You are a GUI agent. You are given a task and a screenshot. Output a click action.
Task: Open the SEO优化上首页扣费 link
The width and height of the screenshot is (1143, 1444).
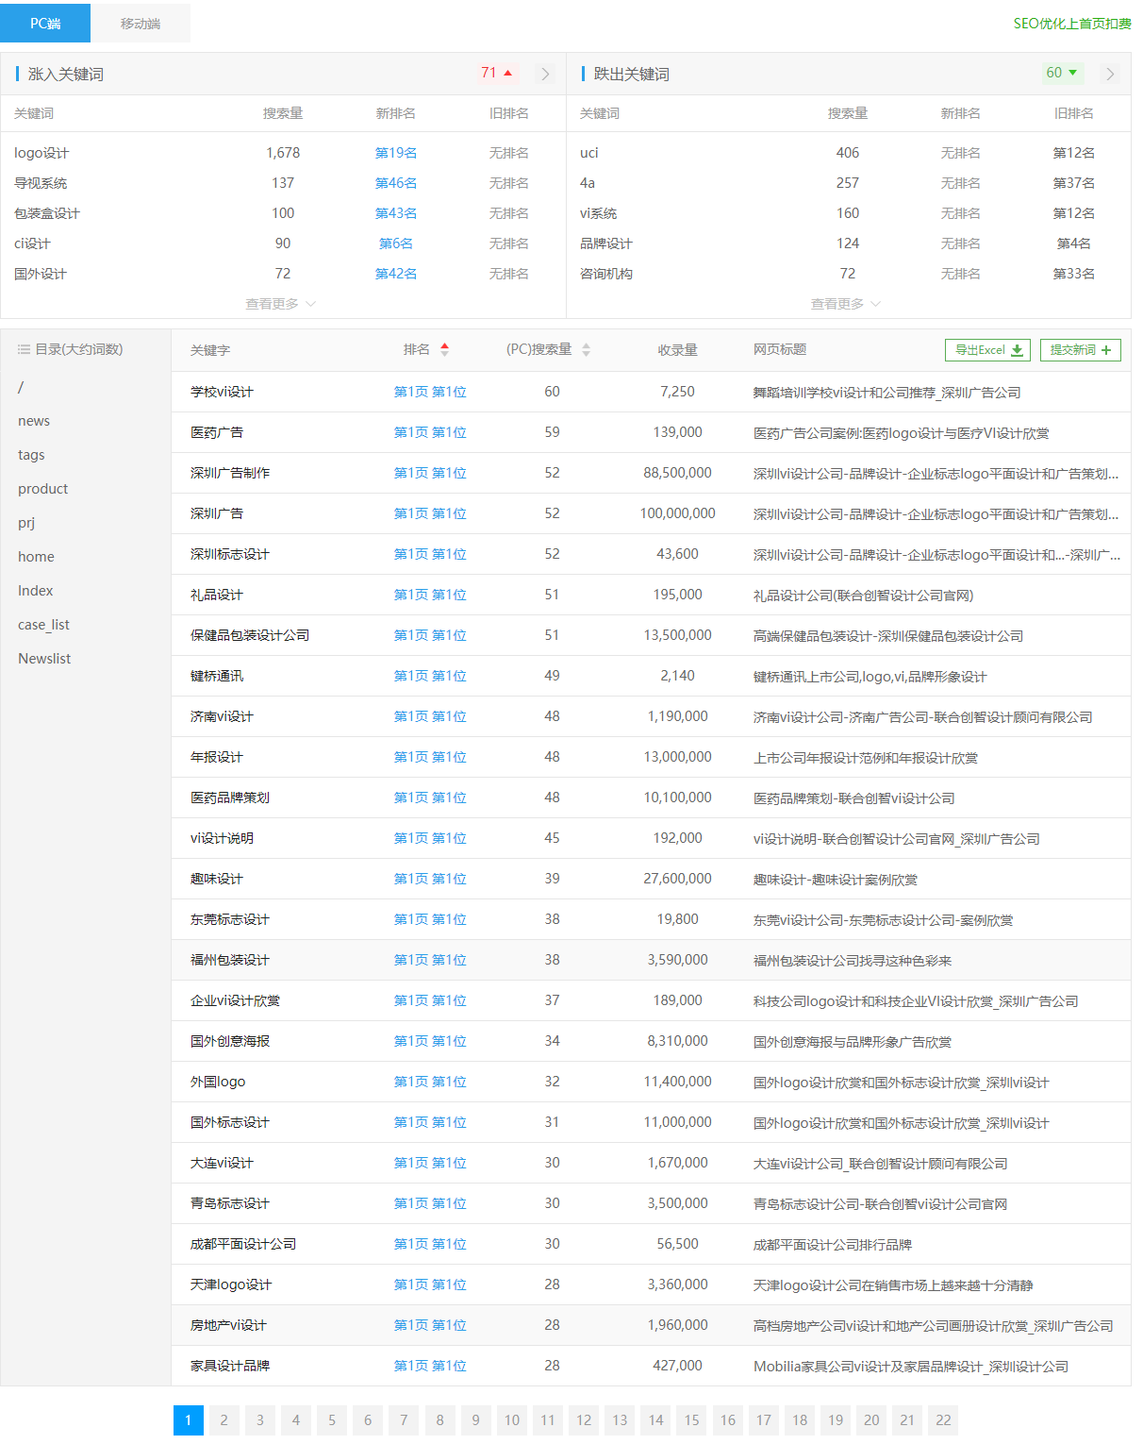click(1071, 22)
